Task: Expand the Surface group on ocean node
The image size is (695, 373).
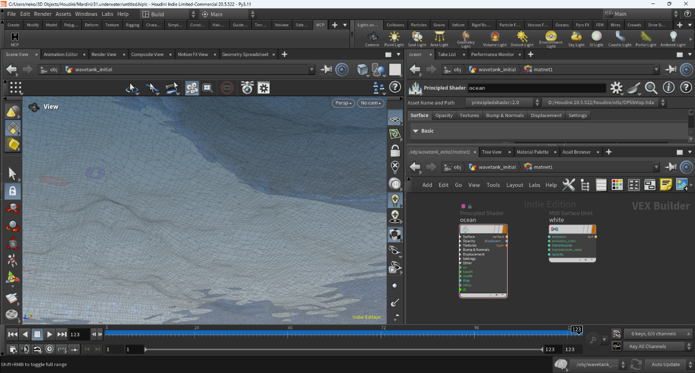Action: click(460, 237)
